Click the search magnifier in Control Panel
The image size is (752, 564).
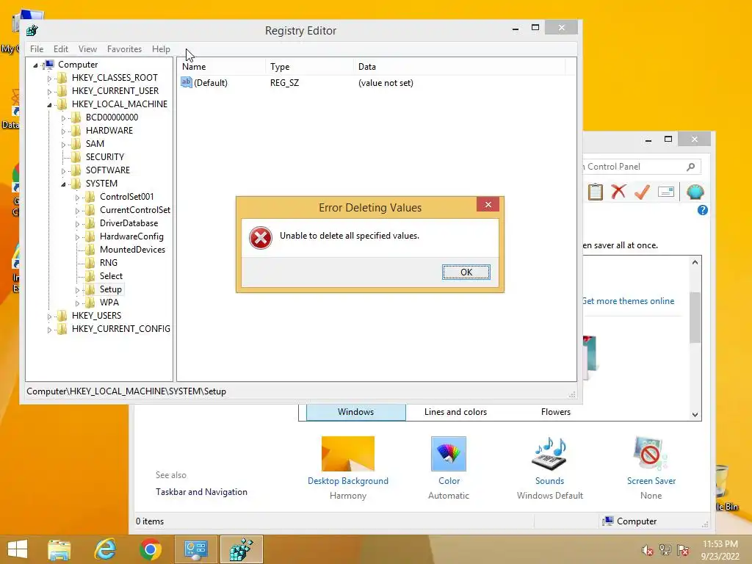(x=690, y=167)
